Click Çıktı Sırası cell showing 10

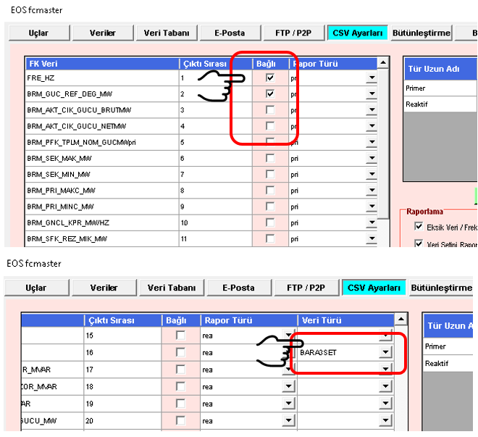coord(216,223)
